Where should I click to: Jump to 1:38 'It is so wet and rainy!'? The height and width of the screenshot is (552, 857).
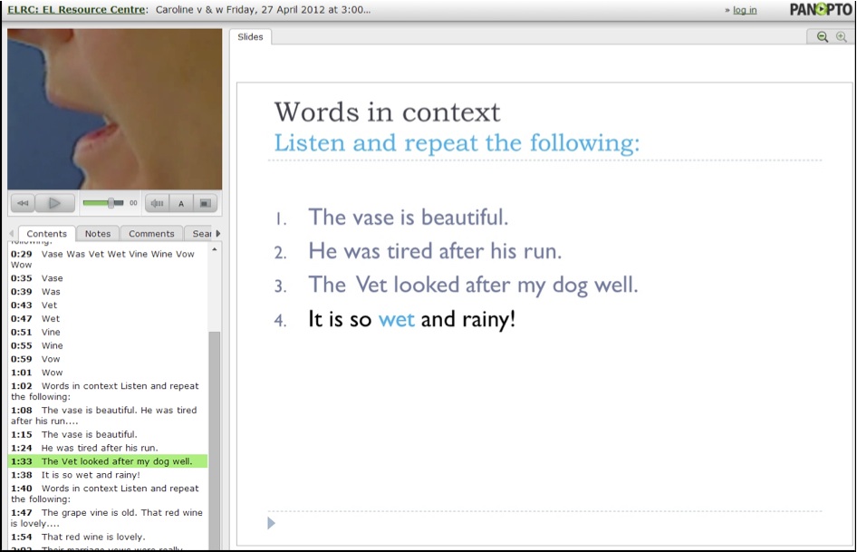coord(91,475)
